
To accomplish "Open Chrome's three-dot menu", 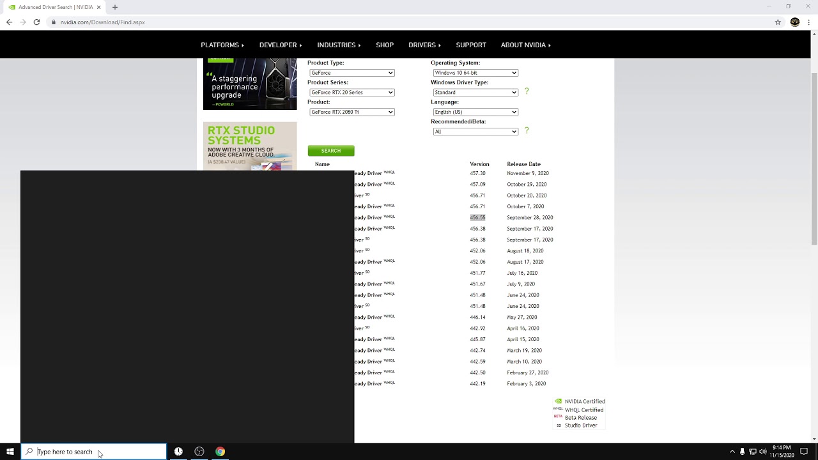I will tap(809, 22).
